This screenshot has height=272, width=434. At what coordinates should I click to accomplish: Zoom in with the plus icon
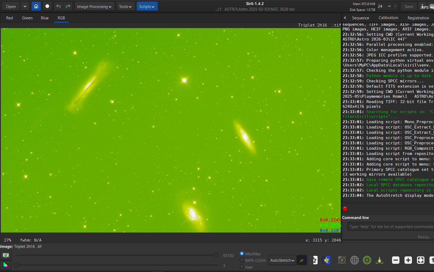408,260
